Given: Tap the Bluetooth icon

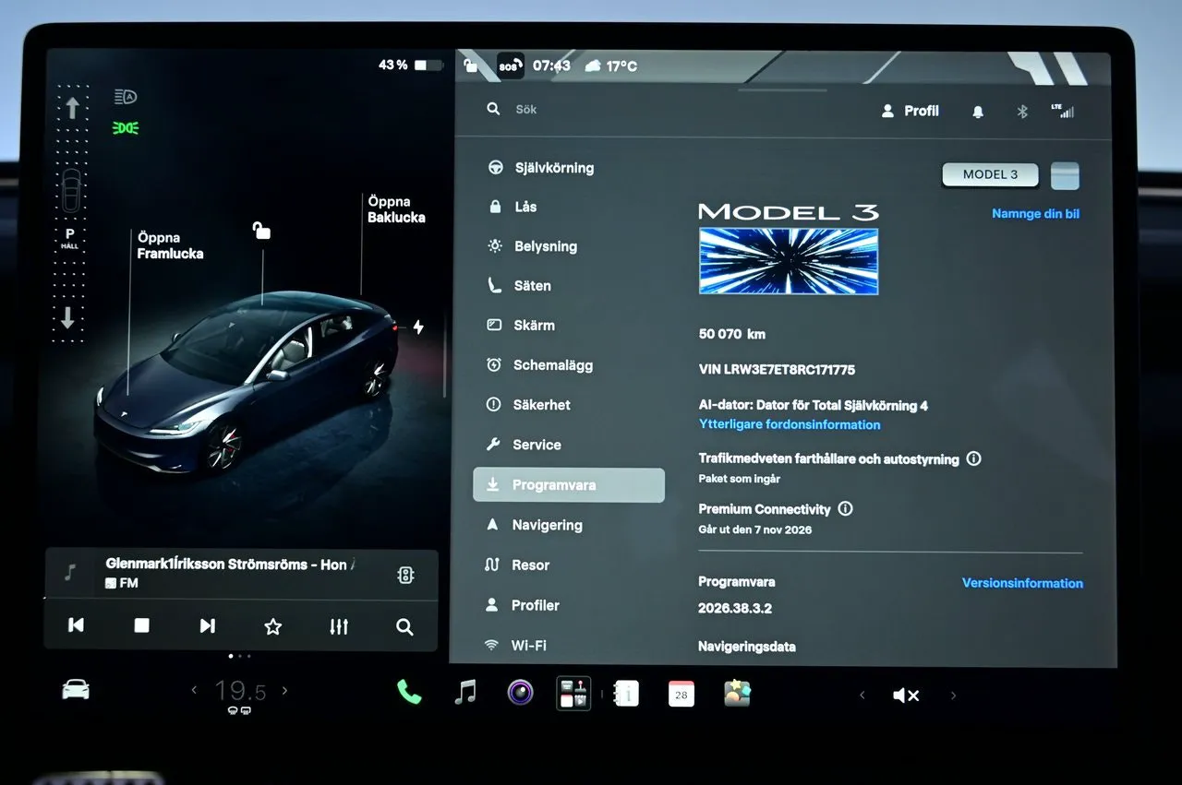Looking at the screenshot, I should tap(1022, 112).
